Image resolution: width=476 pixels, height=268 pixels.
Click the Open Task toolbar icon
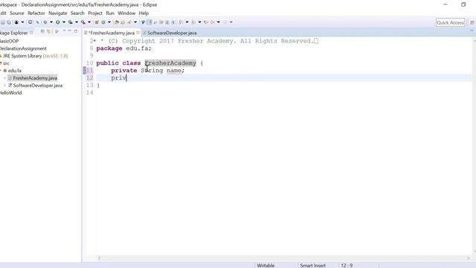(x=123, y=22)
